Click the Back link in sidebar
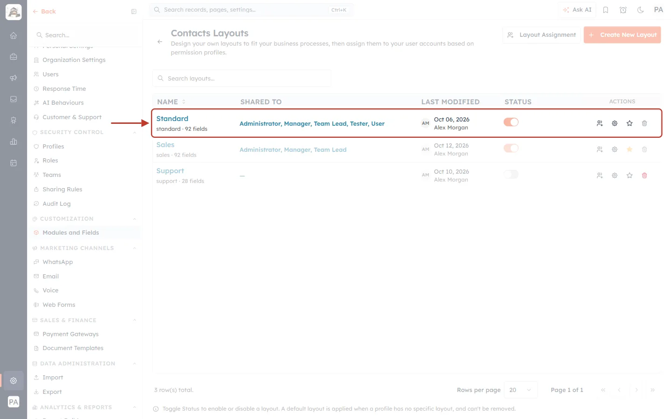Viewport: 671px width, 419px height. point(44,12)
